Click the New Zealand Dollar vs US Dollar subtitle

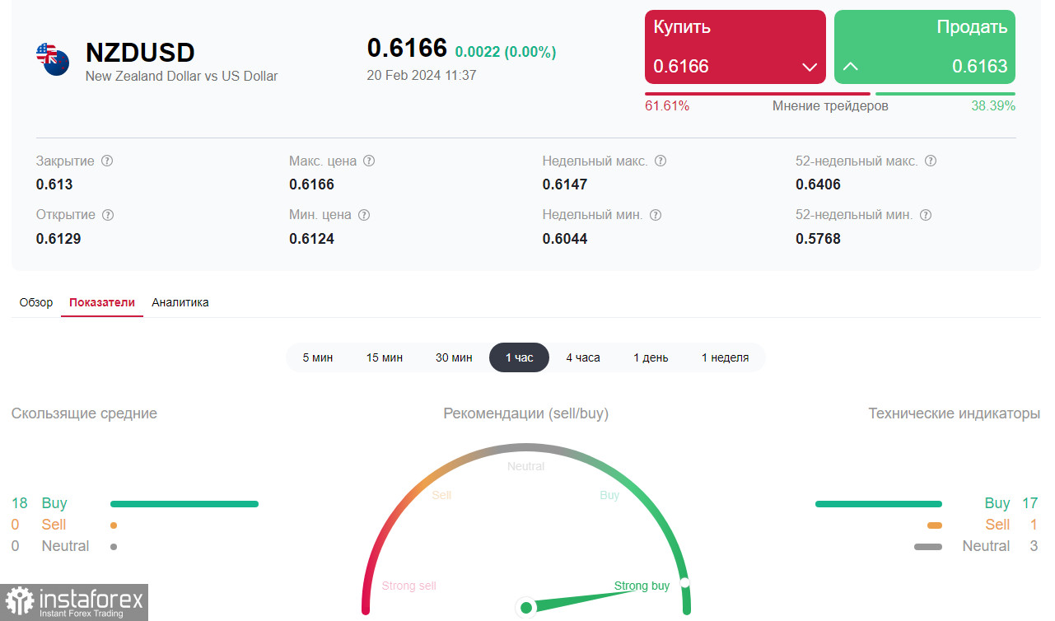pyautogui.click(x=182, y=76)
